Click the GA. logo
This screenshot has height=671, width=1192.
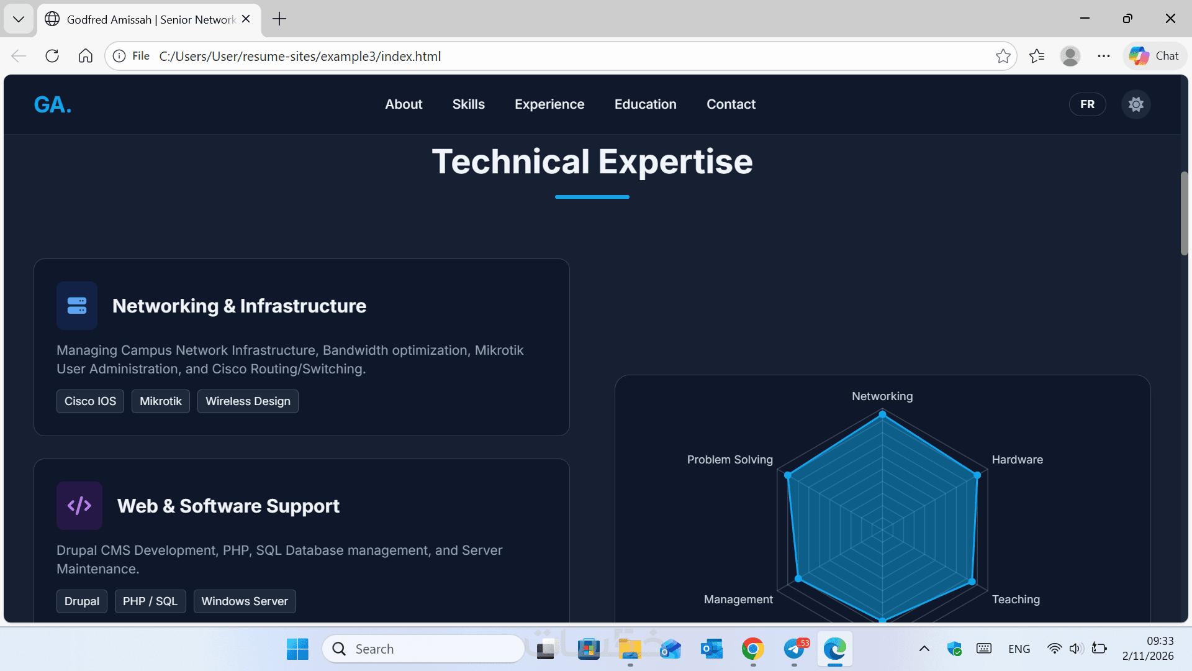pyautogui.click(x=53, y=104)
